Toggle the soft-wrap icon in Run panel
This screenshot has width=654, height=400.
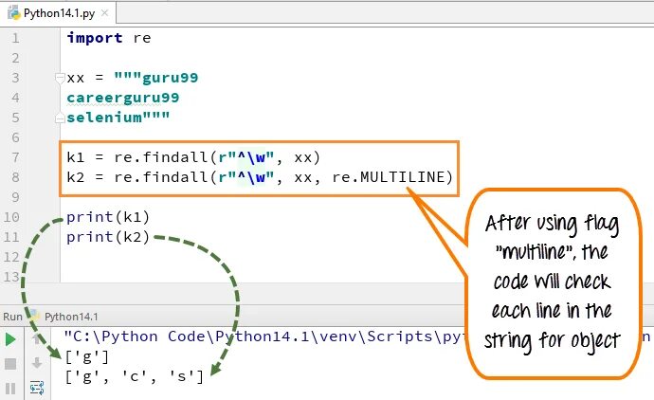37,388
